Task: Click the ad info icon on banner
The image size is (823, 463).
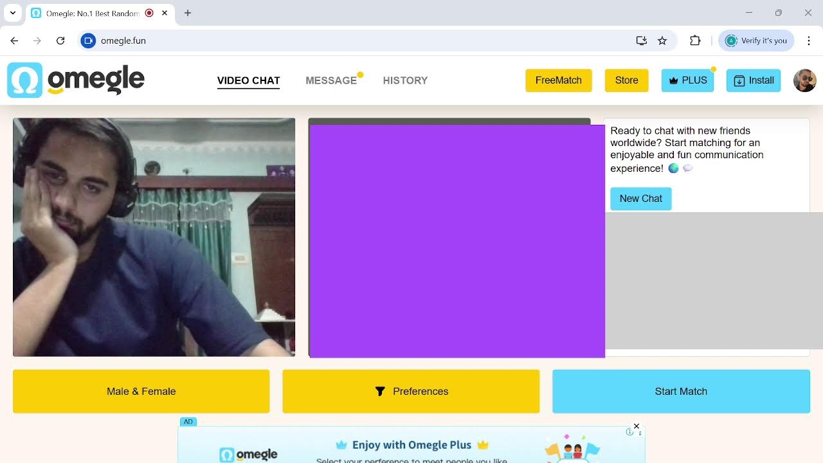Action: pyautogui.click(x=629, y=432)
